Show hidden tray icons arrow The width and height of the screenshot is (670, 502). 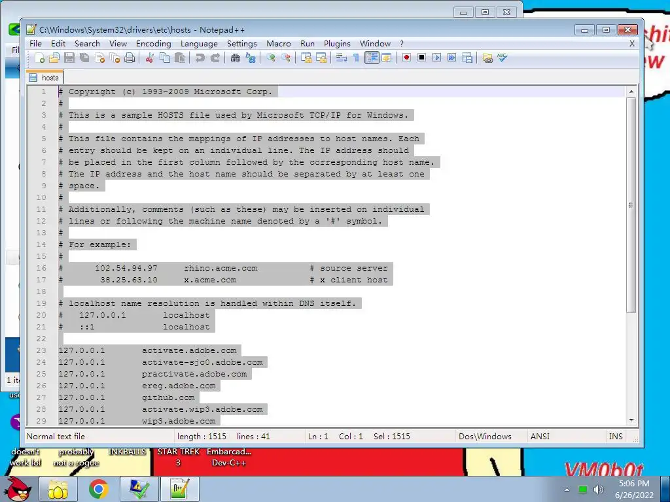tap(567, 490)
